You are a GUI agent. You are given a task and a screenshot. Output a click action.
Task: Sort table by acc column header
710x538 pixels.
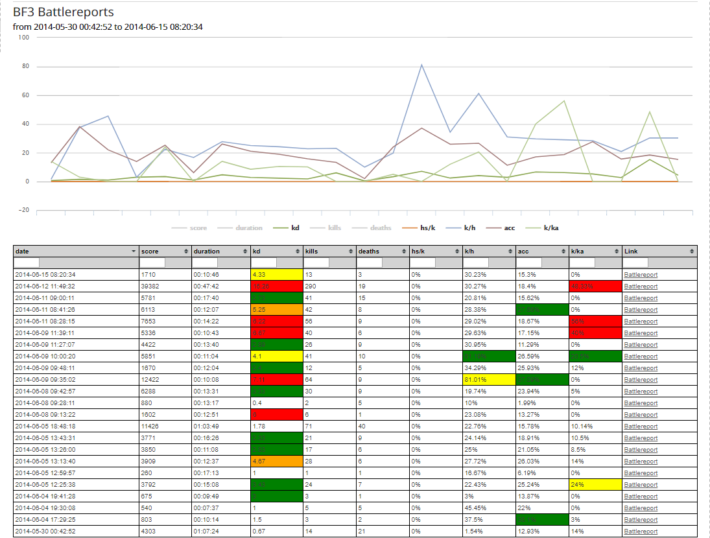click(x=542, y=251)
